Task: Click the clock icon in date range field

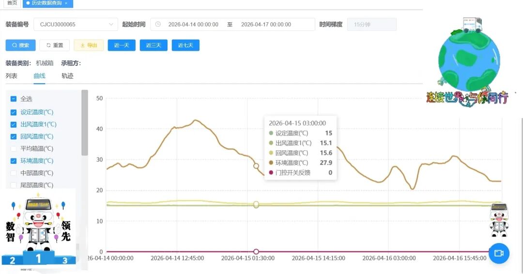Action: 158,24
